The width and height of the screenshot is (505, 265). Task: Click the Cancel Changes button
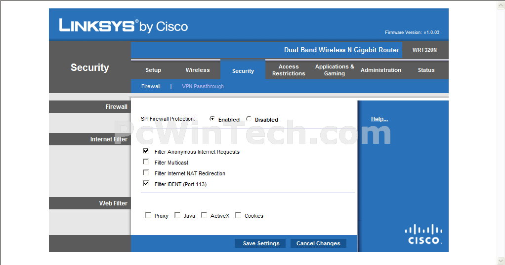(318, 243)
